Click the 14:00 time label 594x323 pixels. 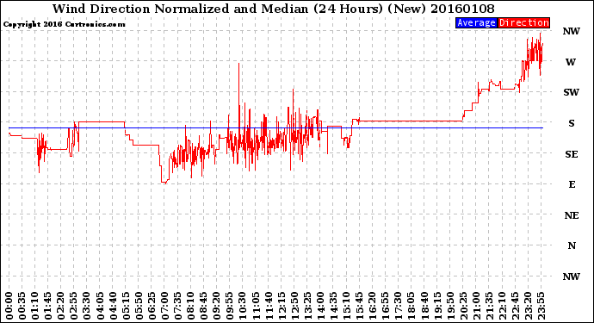(320, 306)
